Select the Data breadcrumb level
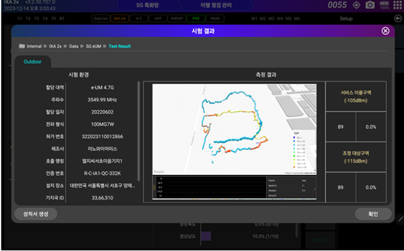The width and height of the screenshot is (404, 251). 74,46
